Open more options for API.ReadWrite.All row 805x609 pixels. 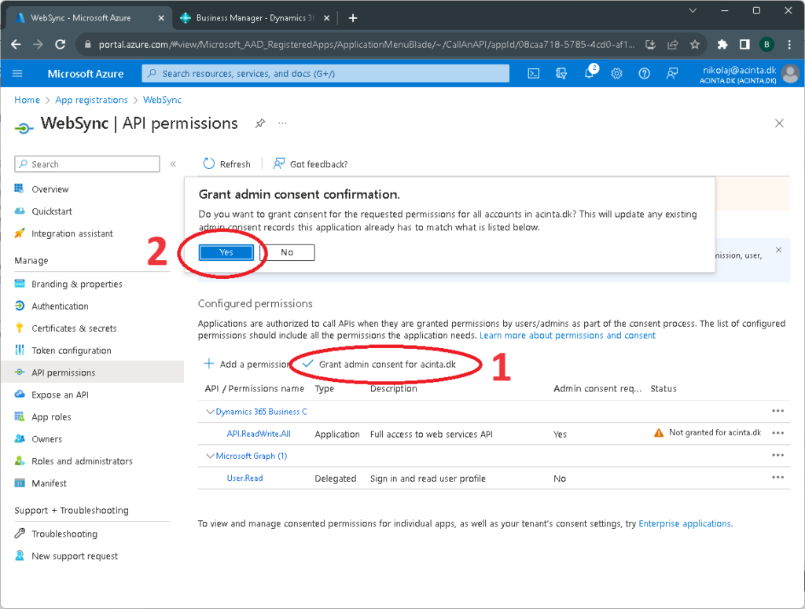(777, 433)
